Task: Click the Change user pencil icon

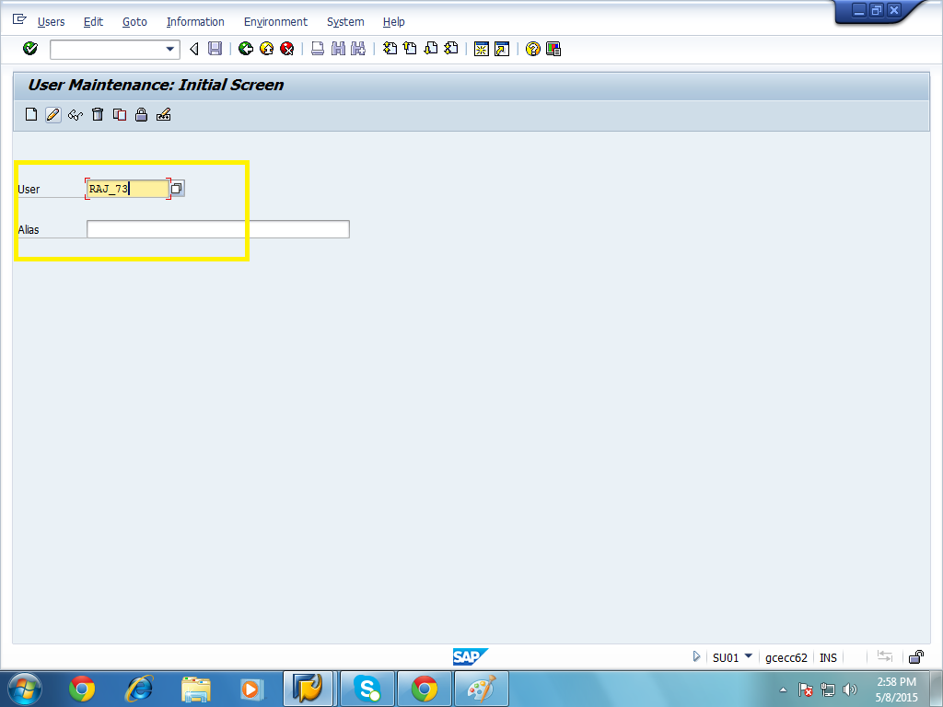Action: point(52,114)
